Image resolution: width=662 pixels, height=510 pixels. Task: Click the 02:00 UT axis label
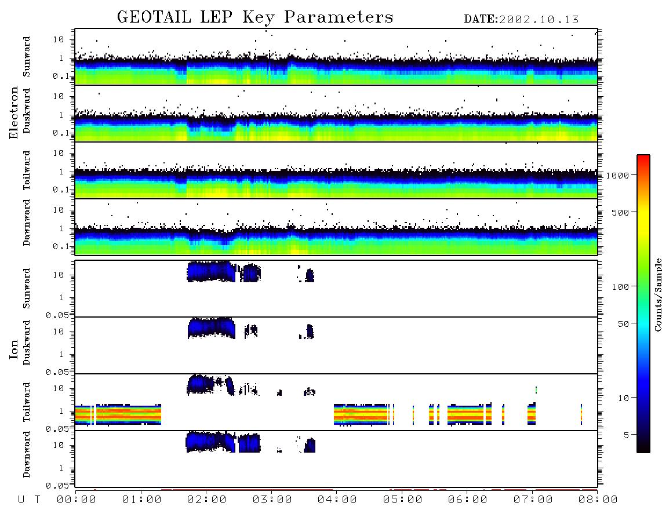coord(207,500)
